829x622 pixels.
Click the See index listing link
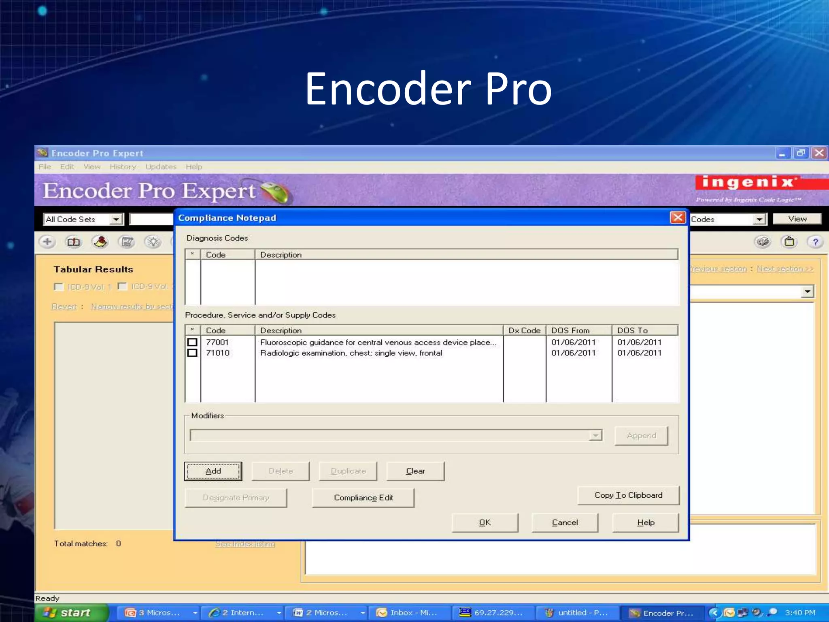tap(245, 544)
